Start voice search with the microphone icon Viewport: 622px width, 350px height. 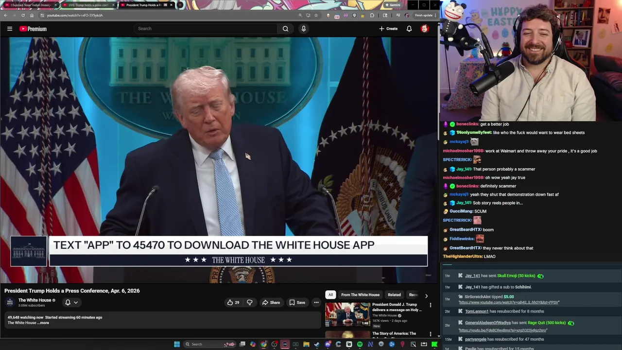pos(304,29)
